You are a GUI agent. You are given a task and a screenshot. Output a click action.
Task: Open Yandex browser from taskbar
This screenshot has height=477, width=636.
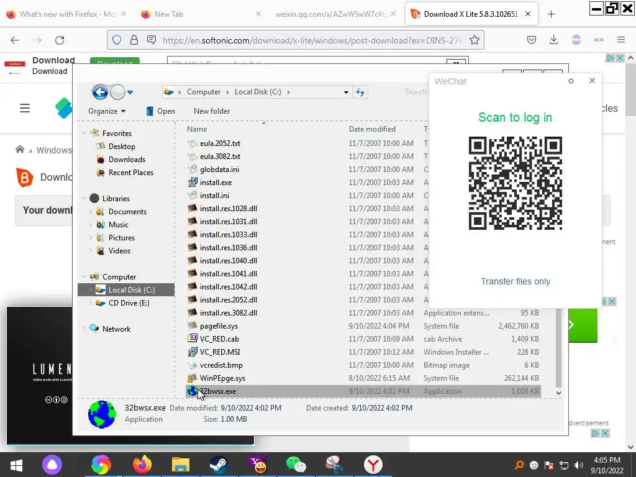tap(373, 465)
